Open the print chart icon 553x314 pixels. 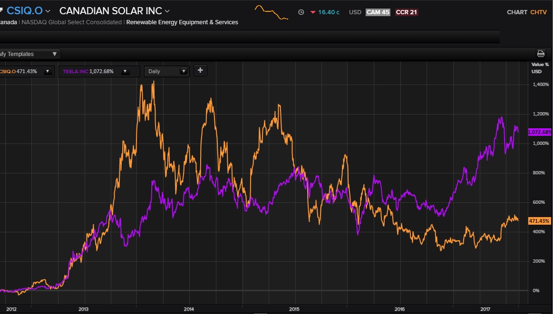point(541,54)
